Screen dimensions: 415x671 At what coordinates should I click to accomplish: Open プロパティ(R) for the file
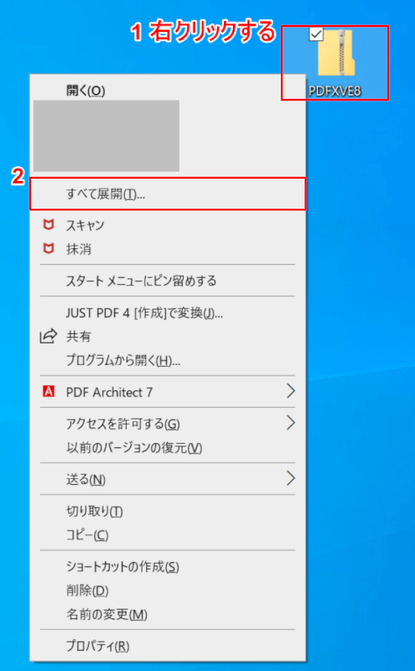[168, 646]
